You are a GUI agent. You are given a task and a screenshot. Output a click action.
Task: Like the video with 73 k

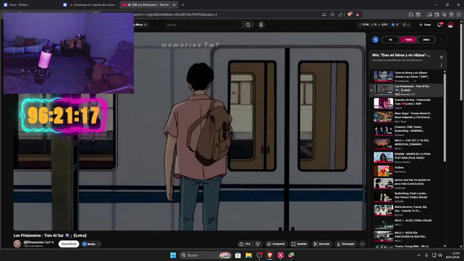coord(244,244)
